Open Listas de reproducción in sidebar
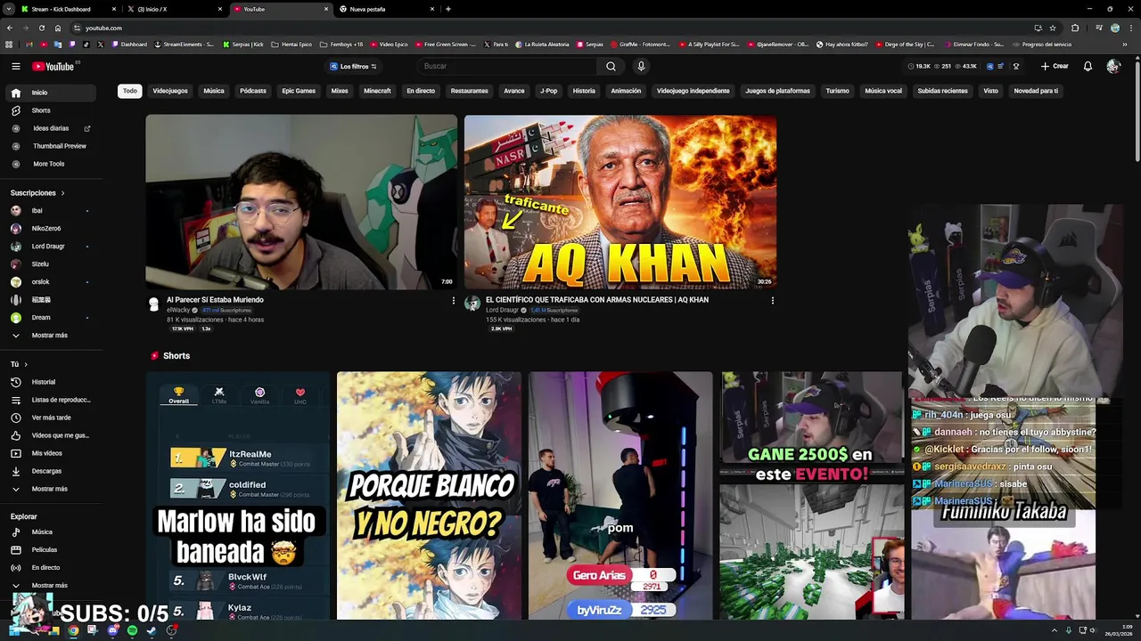The width and height of the screenshot is (1141, 641). pyautogui.click(x=50, y=400)
